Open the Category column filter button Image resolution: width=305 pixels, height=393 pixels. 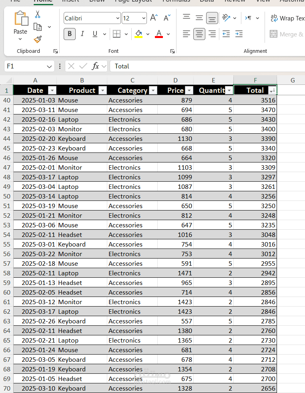coord(153,90)
